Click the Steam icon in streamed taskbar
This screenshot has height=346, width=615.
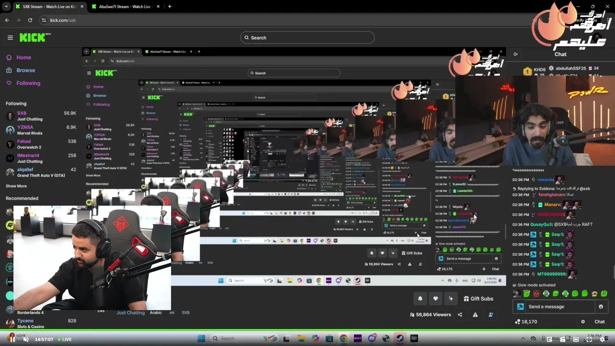point(400,338)
